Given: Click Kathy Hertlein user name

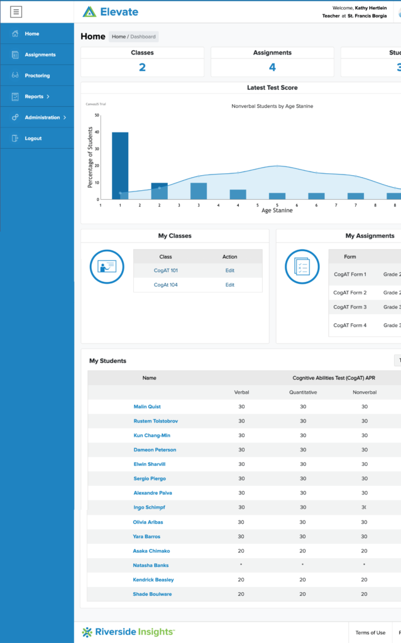Looking at the screenshot, I should 371,8.
